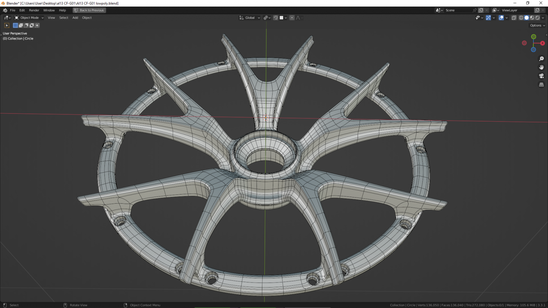Screen dimensions: 548x308
Task: Open the view layer browse dropdown
Action: coord(496,10)
